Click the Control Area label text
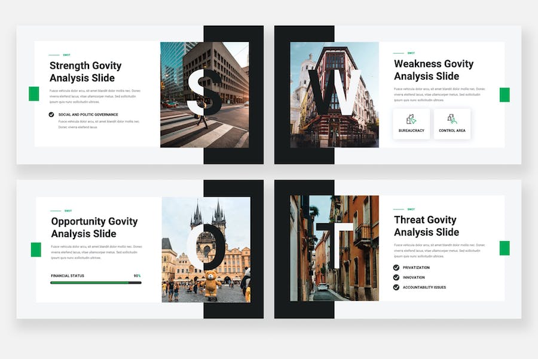 click(x=452, y=130)
